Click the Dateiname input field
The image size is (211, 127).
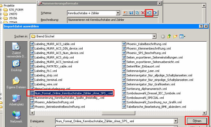coord(115,121)
